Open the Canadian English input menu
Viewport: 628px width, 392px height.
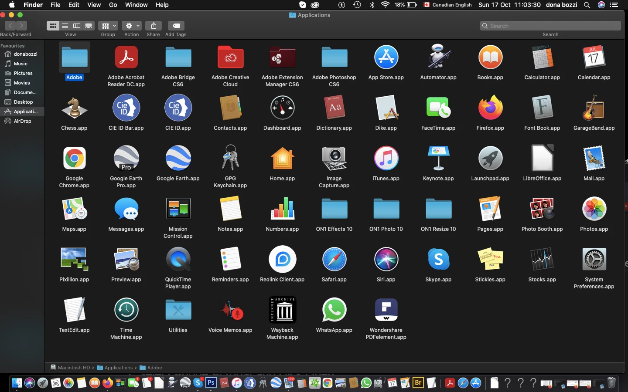coord(447,5)
